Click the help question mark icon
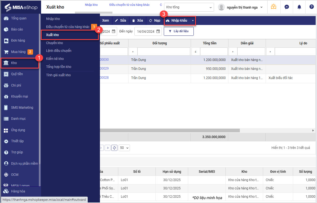The width and height of the screenshot is (317, 203). pyautogui.click(x=311, y=7)
